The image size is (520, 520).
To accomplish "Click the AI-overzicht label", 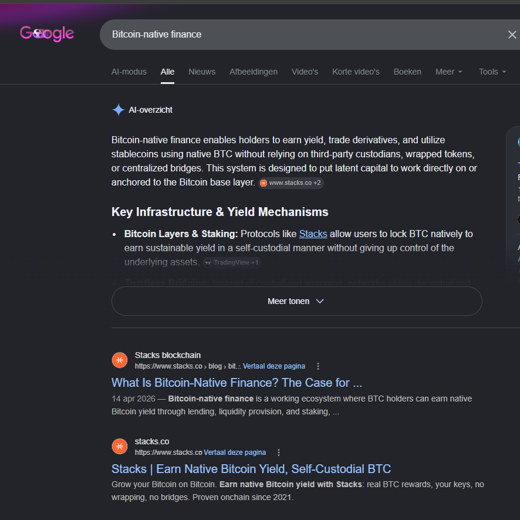I will [151, 110].
